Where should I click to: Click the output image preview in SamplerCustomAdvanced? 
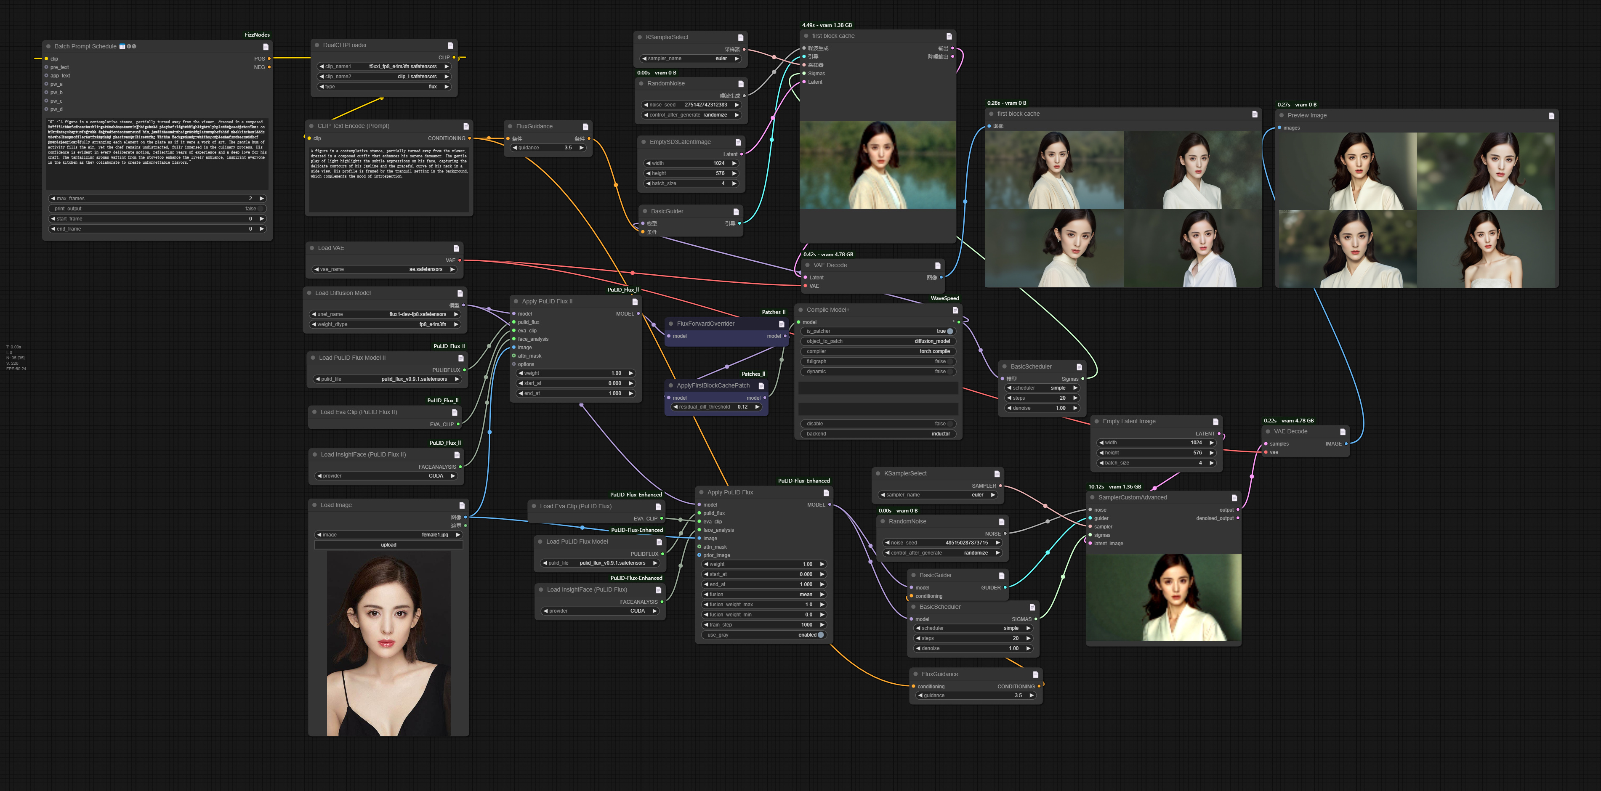pos(1163,598)
